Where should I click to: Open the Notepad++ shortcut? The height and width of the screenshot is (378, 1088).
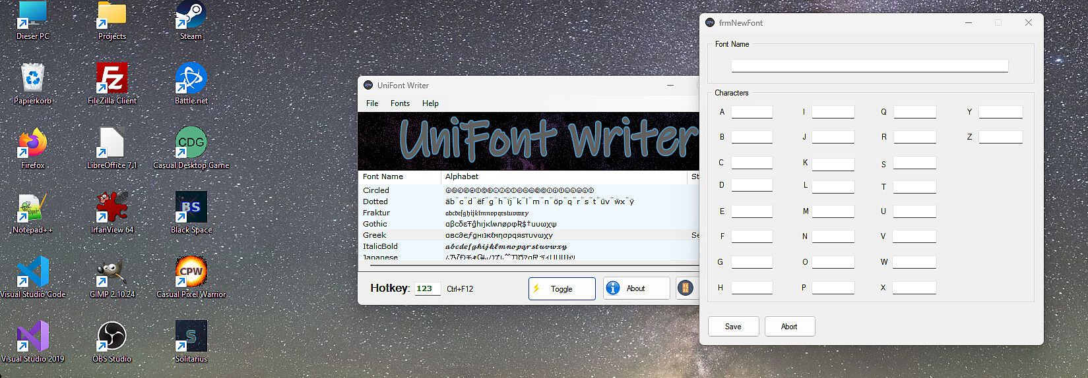coord(32,213)
